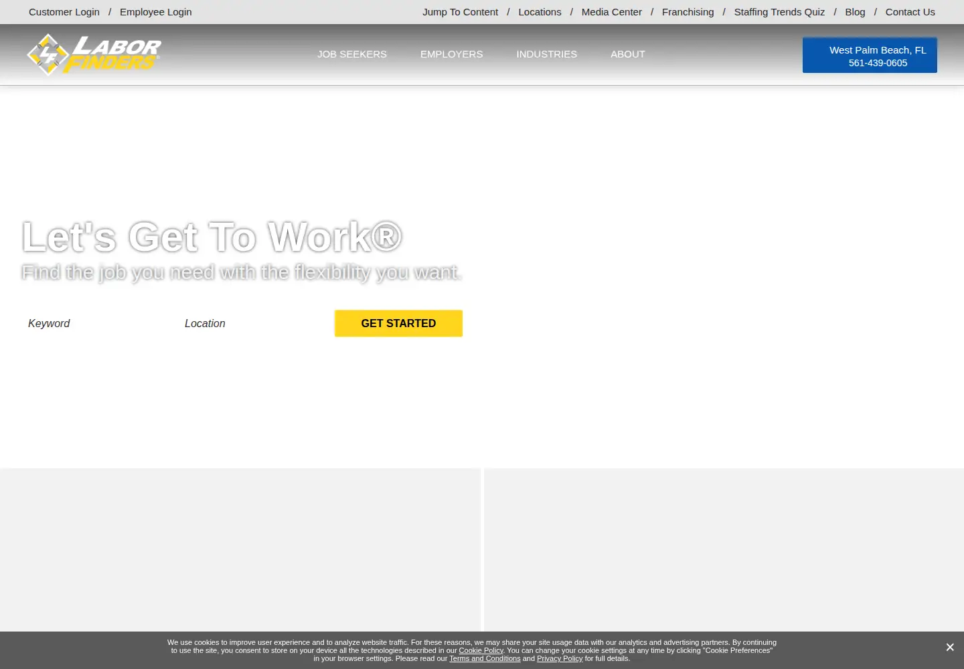
Task: Open the Employers menu
Action: 451,54
